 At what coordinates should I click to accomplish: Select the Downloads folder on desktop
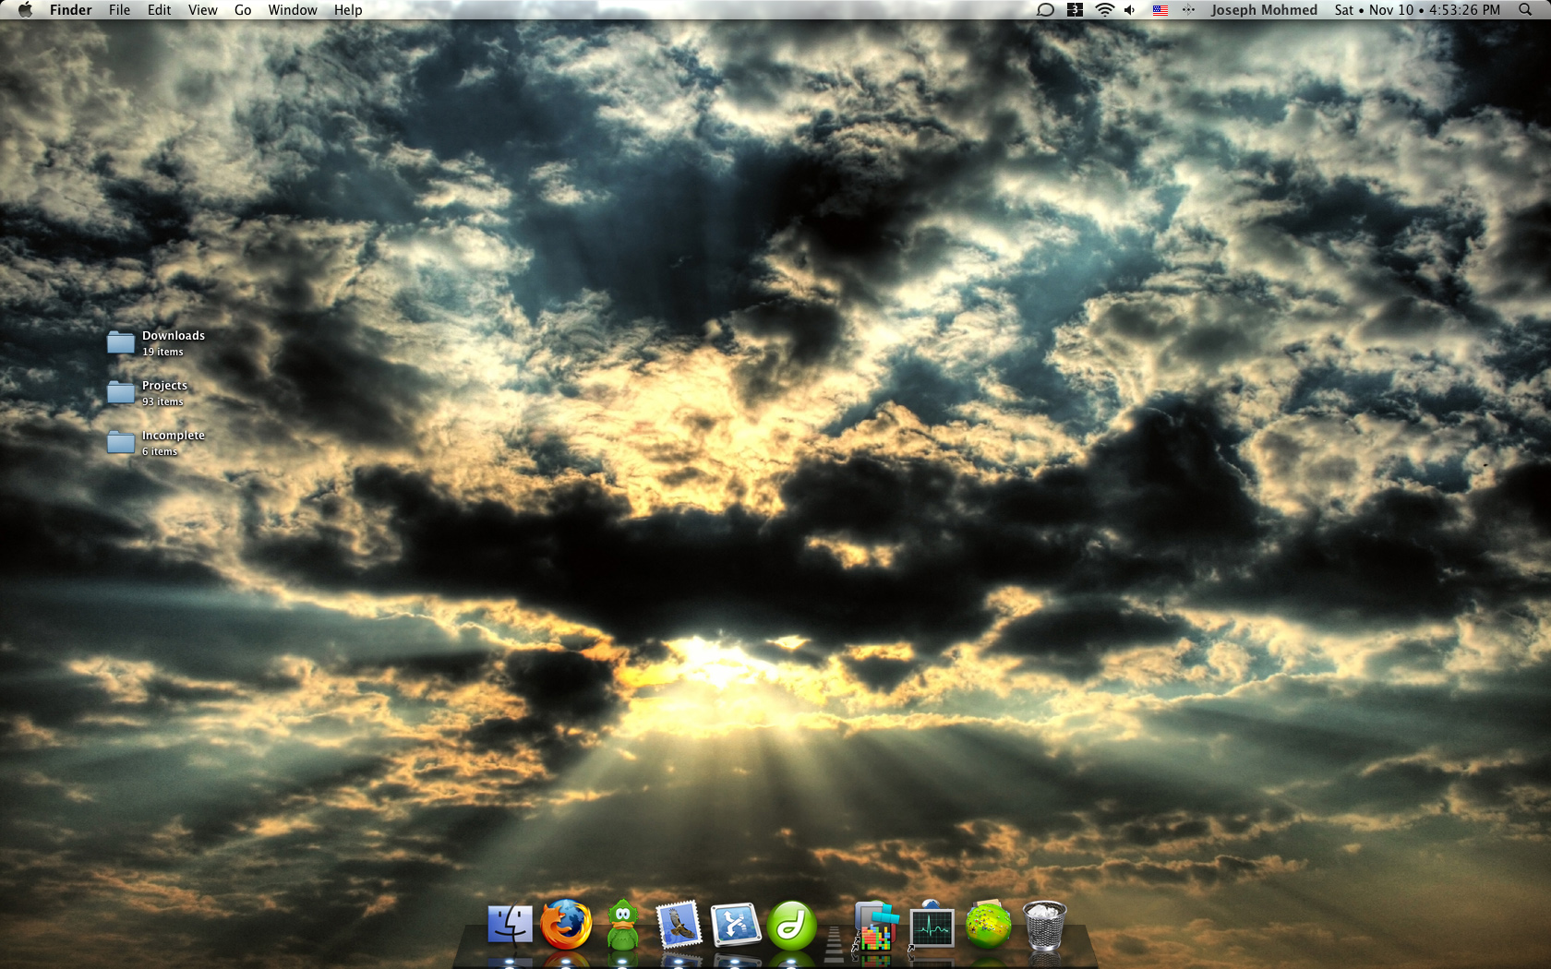pos(121,342)
